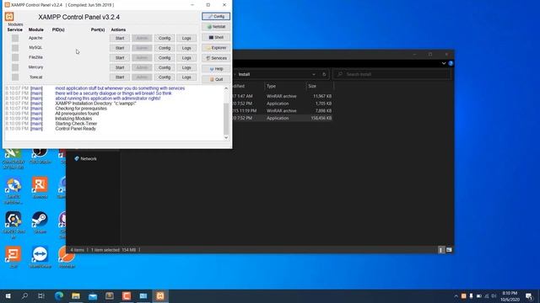Open the XAMPP Config button with the wrench icon
This screenshot has height=303, width=540.
point(216,16)
